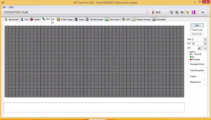Click the copy info to clipboard icon

[171, 12]
